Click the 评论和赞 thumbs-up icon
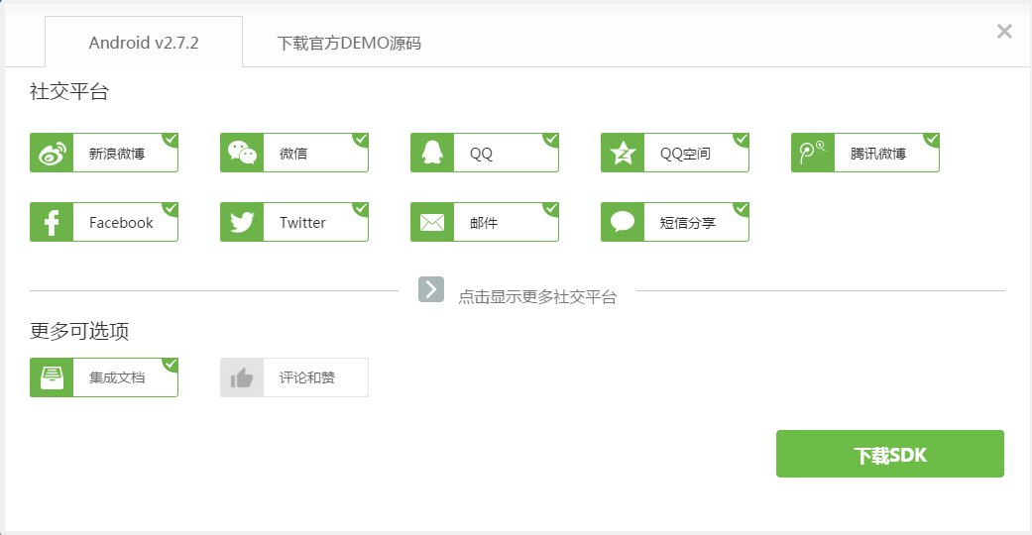Screen dimensions: 1032x535 (x=242, y=377)
